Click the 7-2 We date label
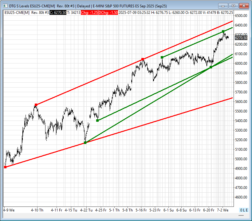 click(x=223, y=210)
